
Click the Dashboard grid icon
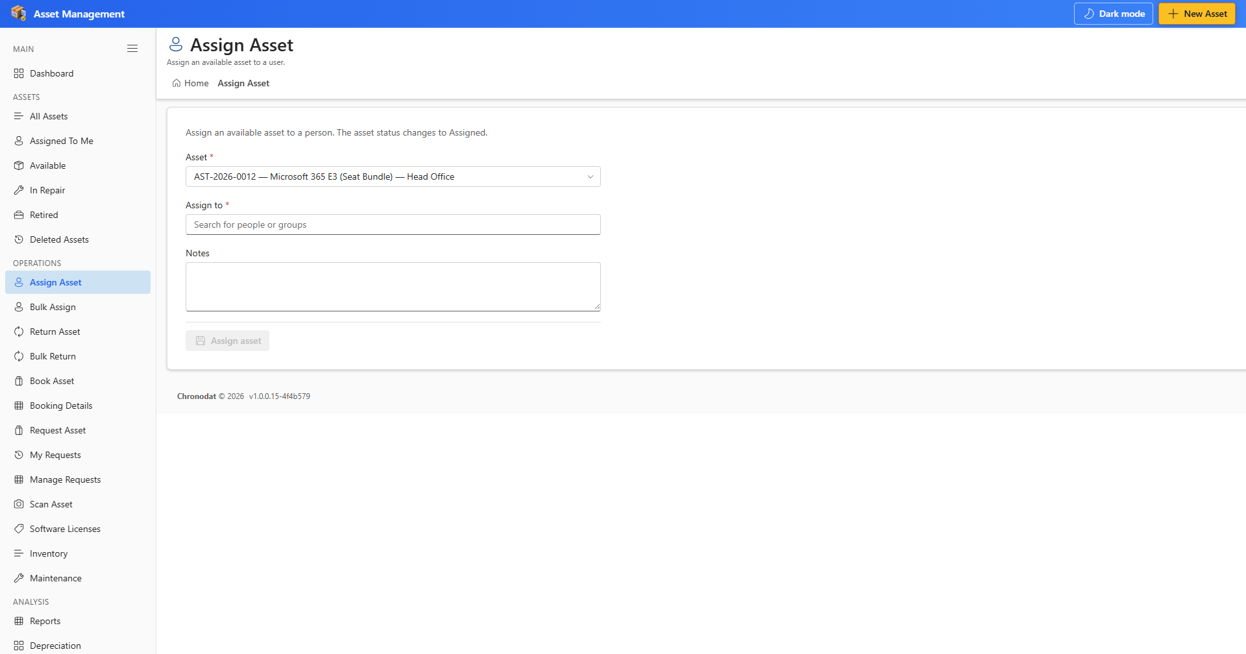[19, 73]
